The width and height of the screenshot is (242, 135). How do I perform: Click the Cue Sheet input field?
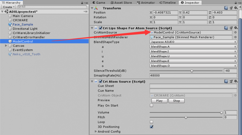(x=193, y=86)
